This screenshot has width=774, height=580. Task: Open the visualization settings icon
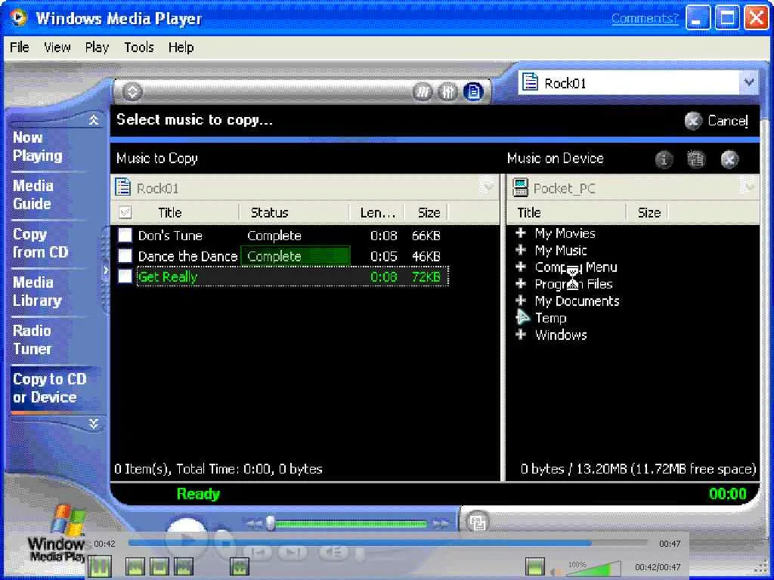(x=422, y=91)
